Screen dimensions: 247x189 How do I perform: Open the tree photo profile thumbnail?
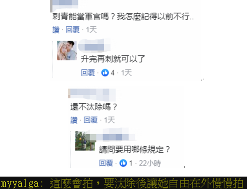tap(85, 141)
